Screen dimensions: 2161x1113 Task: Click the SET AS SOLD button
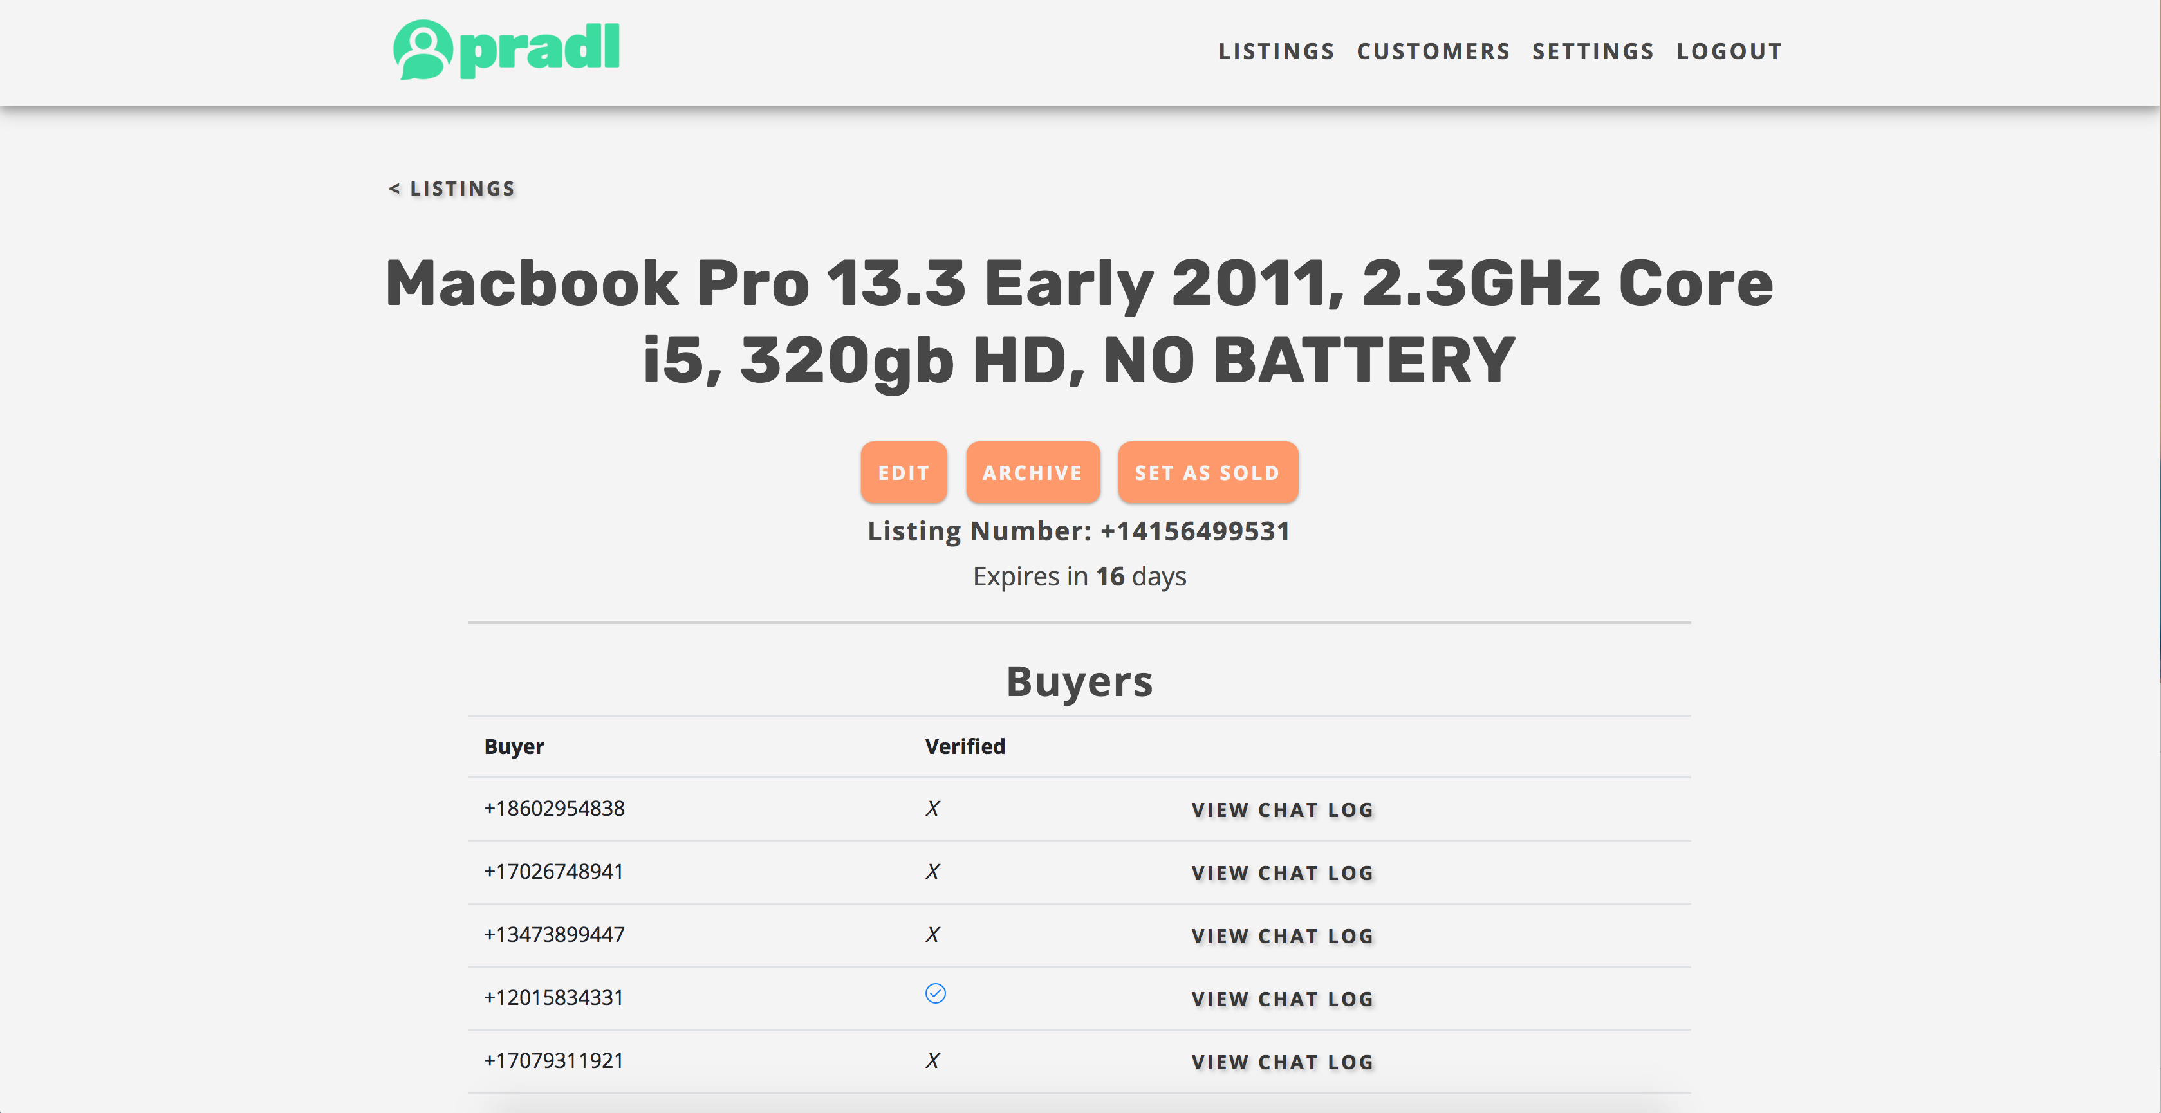tap(1207, 472)
